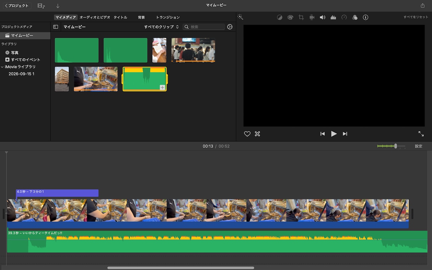Open the タイトル tab
The image size is (432, 270).
[x=120, y=17]
